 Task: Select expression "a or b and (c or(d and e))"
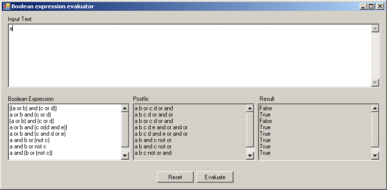tap(38, 127)
